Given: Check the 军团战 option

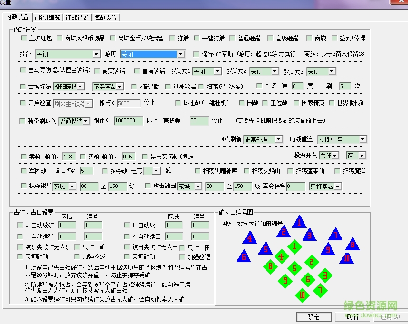Looking at the screenshot, I should tap(22, 170).
